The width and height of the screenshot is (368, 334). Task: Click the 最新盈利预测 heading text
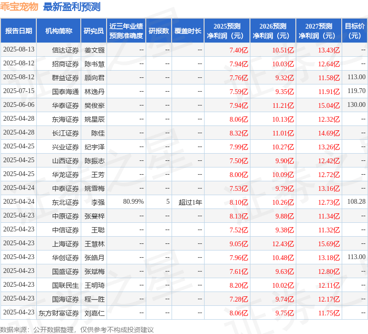(72, 7)
